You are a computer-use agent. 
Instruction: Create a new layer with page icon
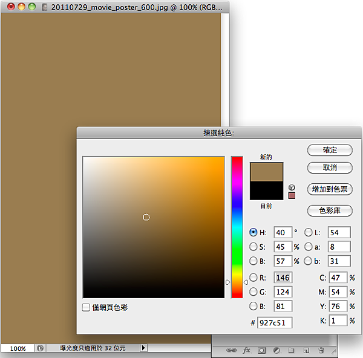[x=306, y=351]
